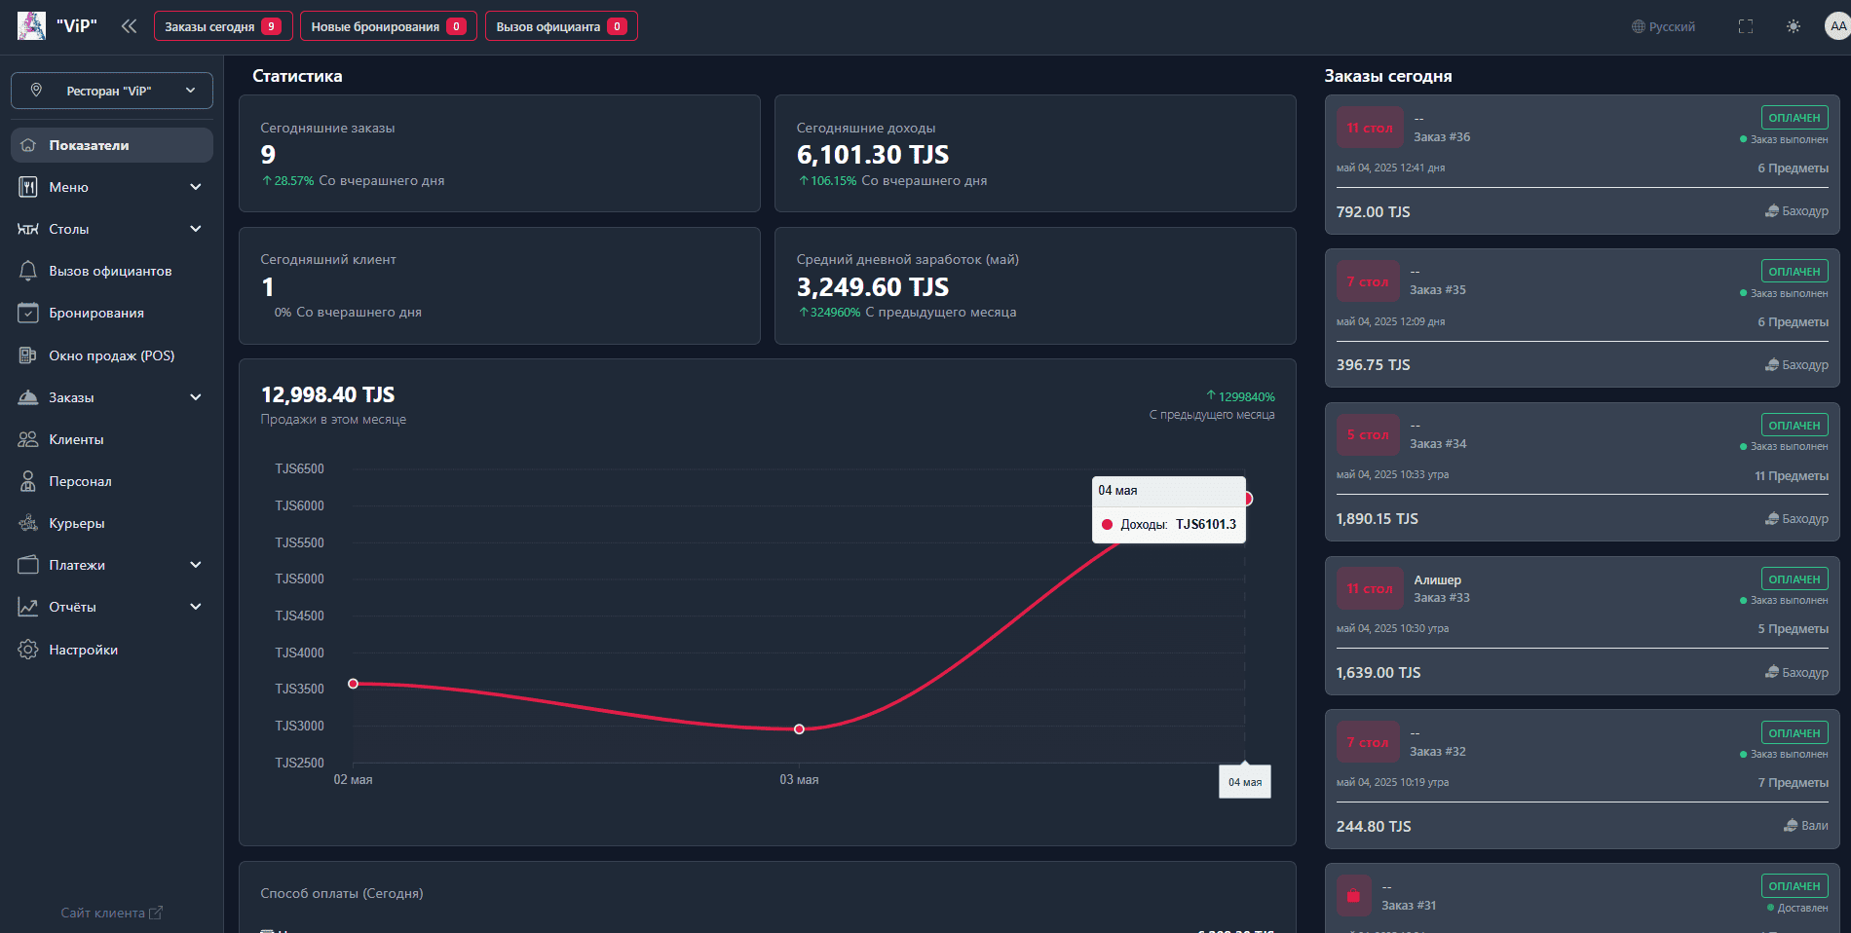Click the home icon beside Показатели

(x=28, y=145)
